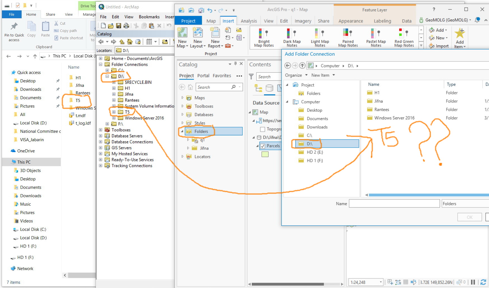Open the Bookmarks menu in ArcMap

(x=149, y=17)
